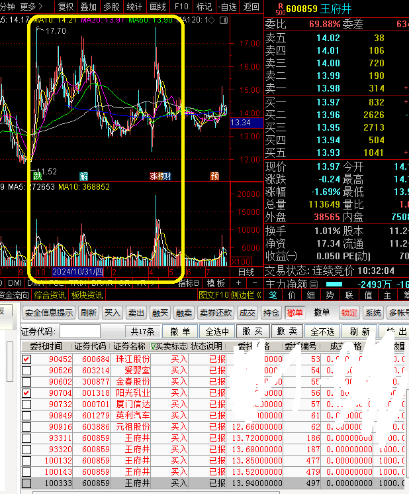Check the 王府井 order at 93311
Viewport: 409px width, 494px height.
pos(26,438)
